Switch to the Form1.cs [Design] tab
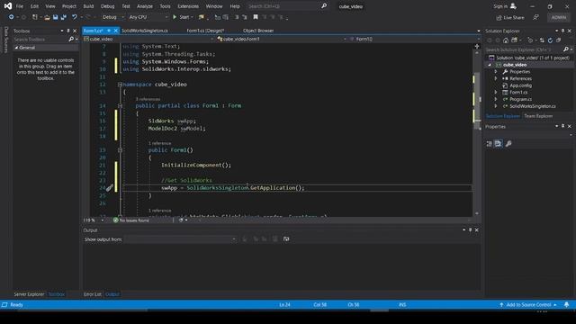Viewport: 576px width, 324px height. click(205, 31)
